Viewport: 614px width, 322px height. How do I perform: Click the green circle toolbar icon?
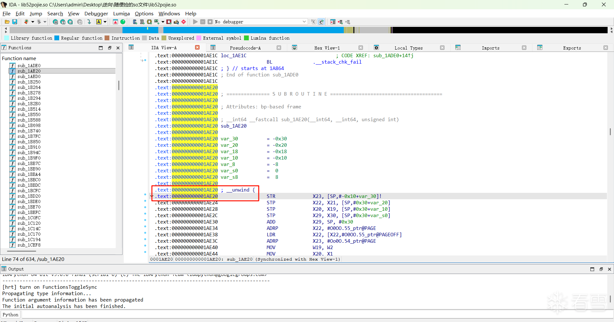pos(123,22)
